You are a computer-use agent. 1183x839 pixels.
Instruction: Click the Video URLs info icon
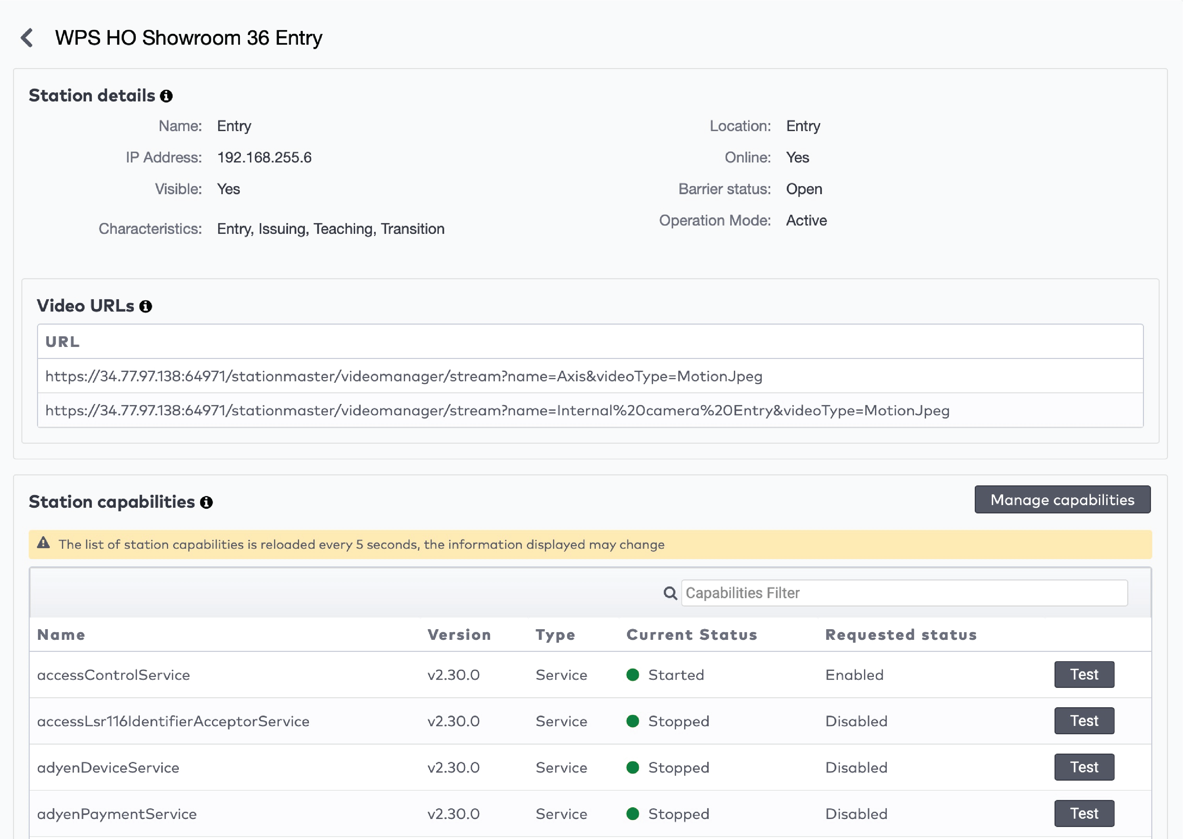145,306
